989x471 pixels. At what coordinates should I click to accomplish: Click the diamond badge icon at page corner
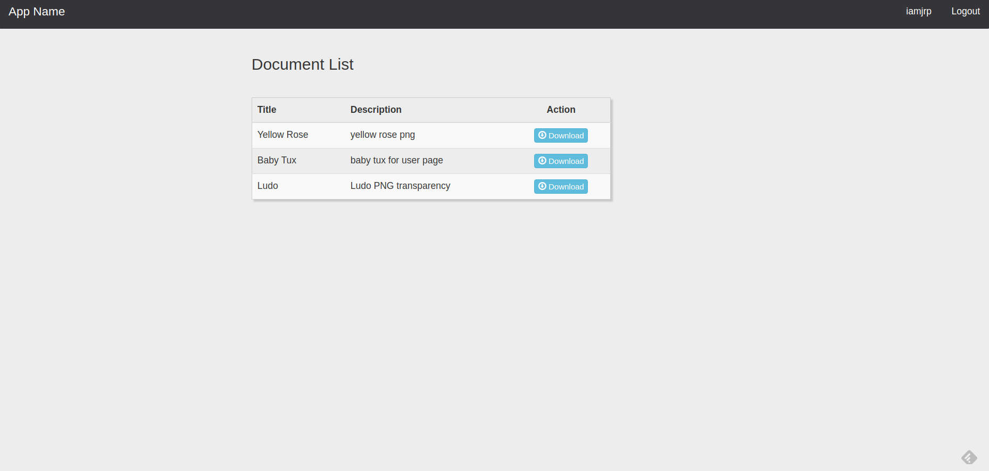969,457
